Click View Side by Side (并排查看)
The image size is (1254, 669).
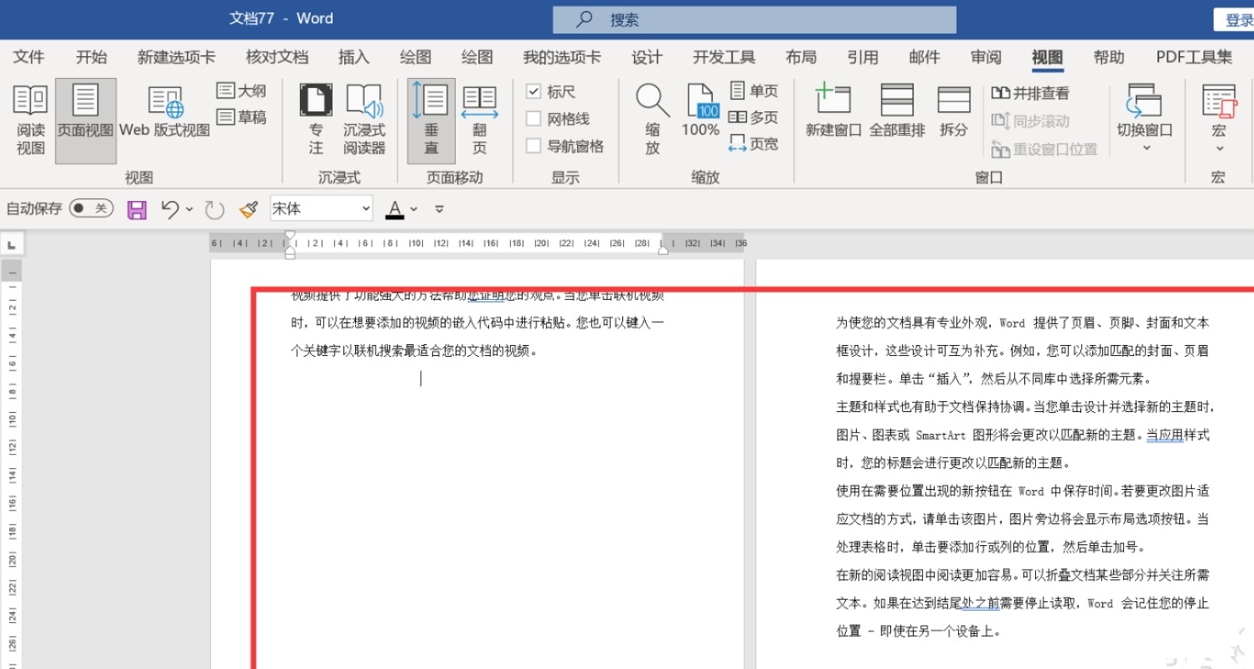pyautogui.click(x=1030, y=93)
